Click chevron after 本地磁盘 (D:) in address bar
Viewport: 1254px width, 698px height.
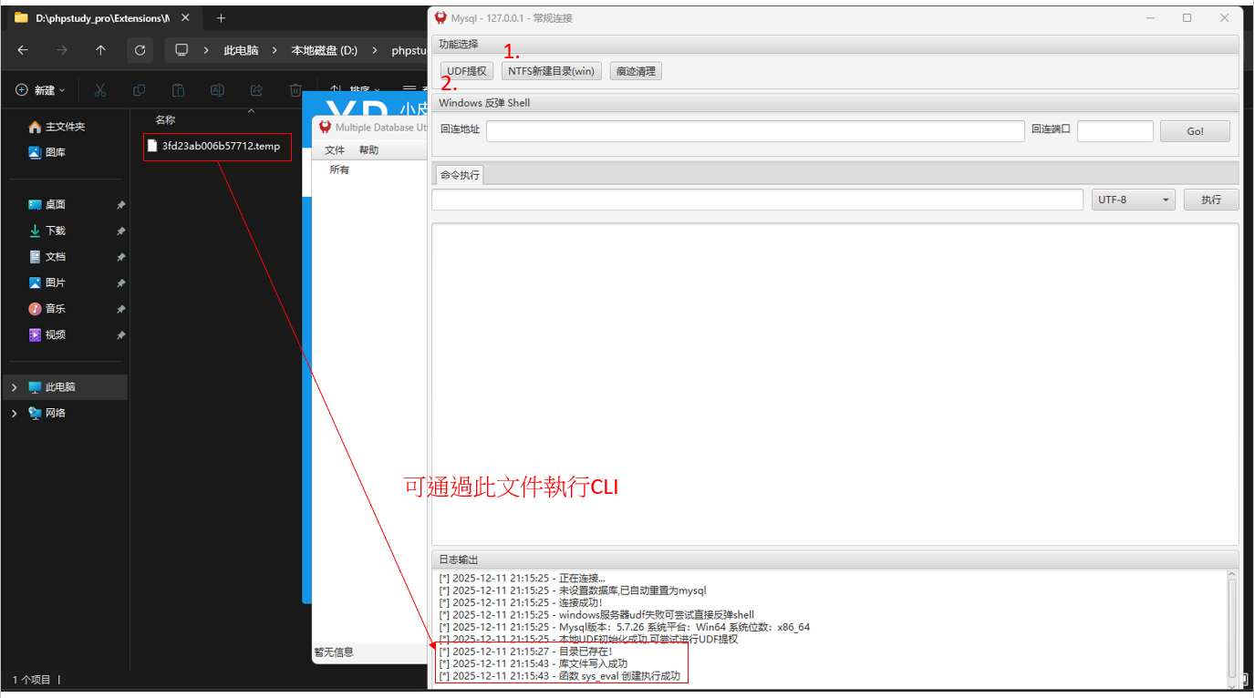[x=375, y=50]
